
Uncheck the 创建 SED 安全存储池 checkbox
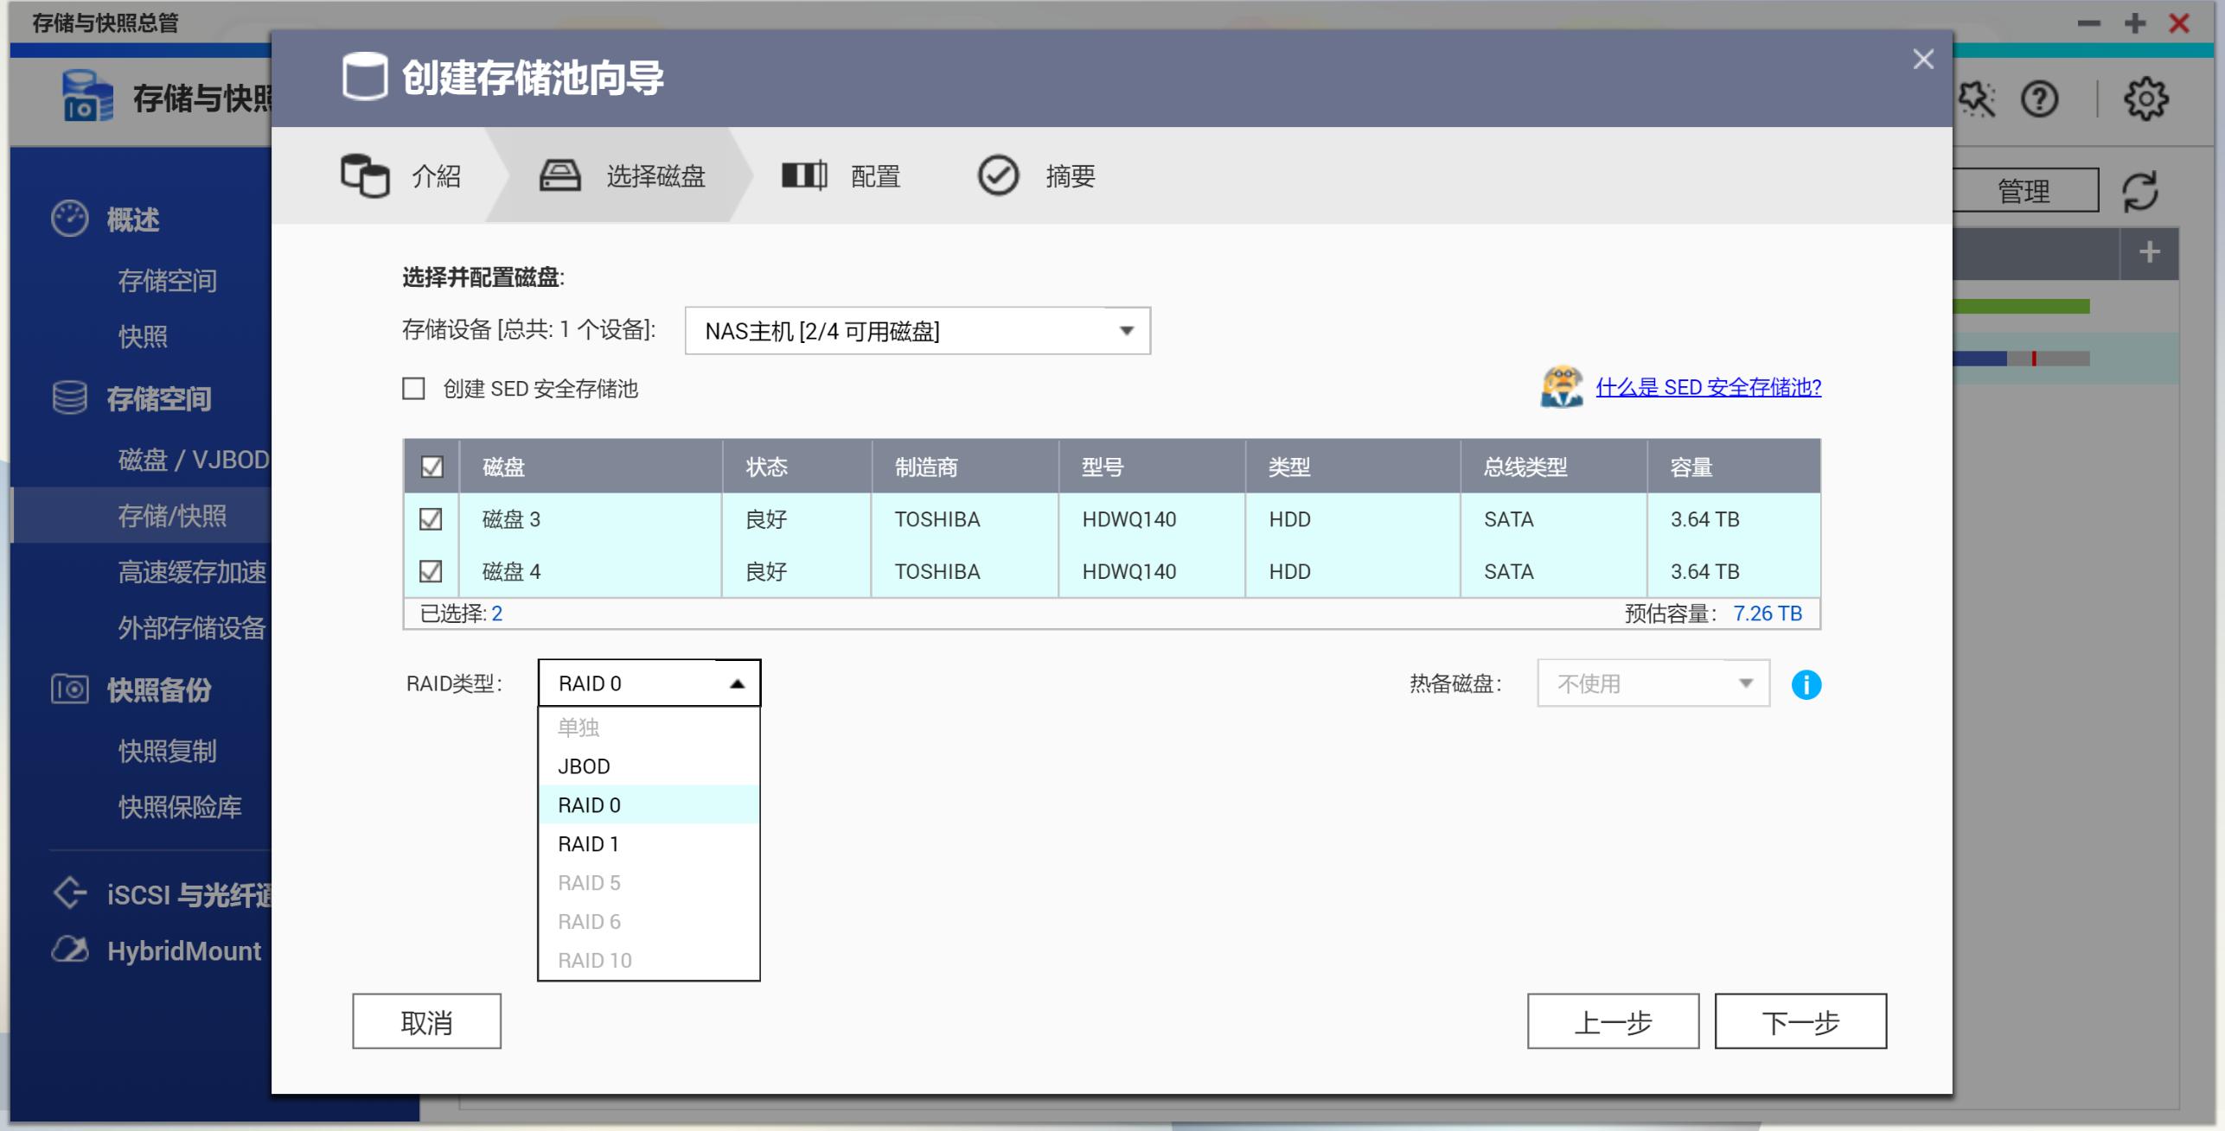coord(412,389)
